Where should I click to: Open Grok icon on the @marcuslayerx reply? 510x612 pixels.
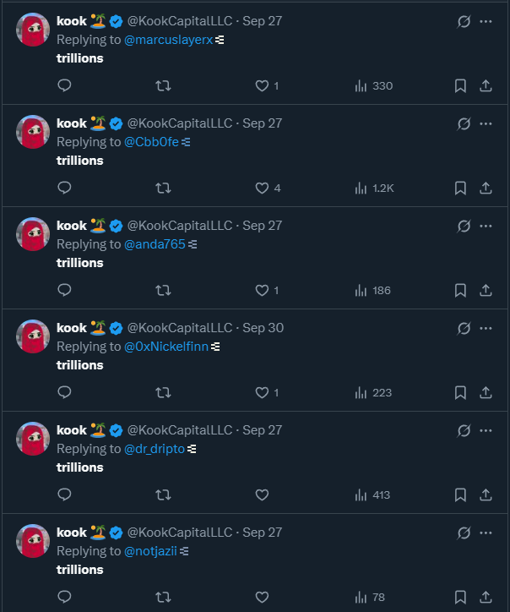[464, 21]
